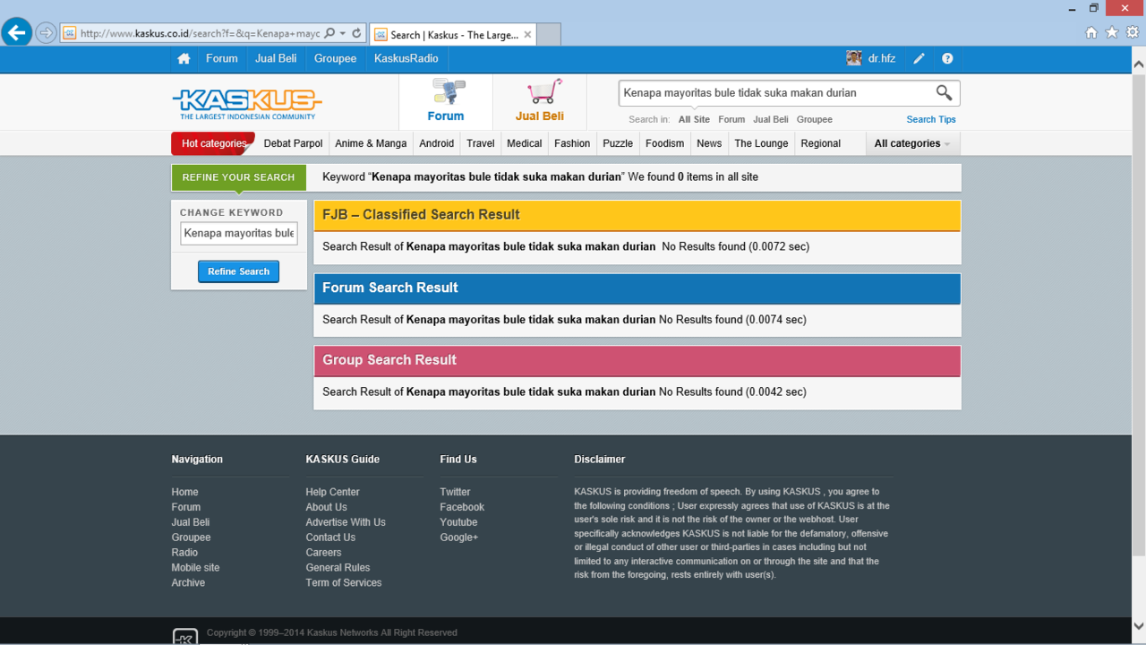Open the Anime & Manga category

click(371, 143)
